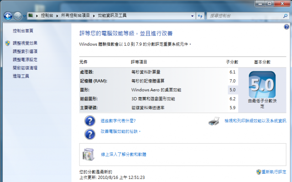Open 開啟磁碟清理 link

pos(25,68)
